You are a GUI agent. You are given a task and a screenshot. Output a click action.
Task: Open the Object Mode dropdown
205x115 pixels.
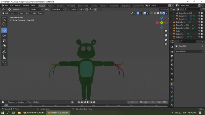coord(10,13)
